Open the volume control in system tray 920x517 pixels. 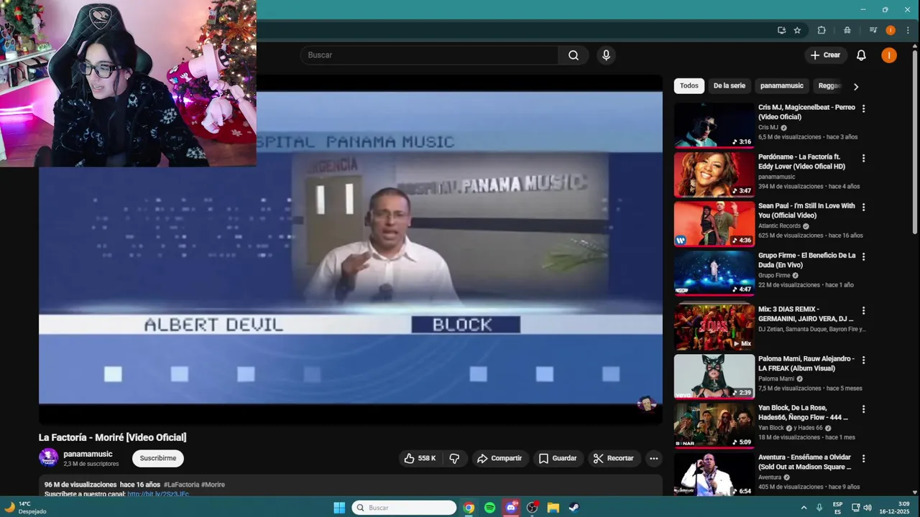pyautogui.click(x=867, y=508)
